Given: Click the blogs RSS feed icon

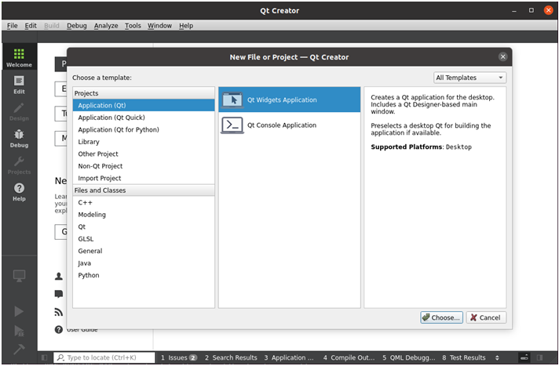Looking at the screenshot, I should pos(59,312).
